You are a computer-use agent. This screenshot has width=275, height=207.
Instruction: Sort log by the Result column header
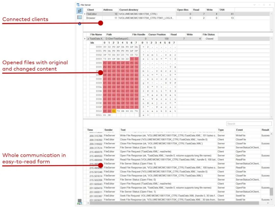pyautogui.click(x=265, y=130)
